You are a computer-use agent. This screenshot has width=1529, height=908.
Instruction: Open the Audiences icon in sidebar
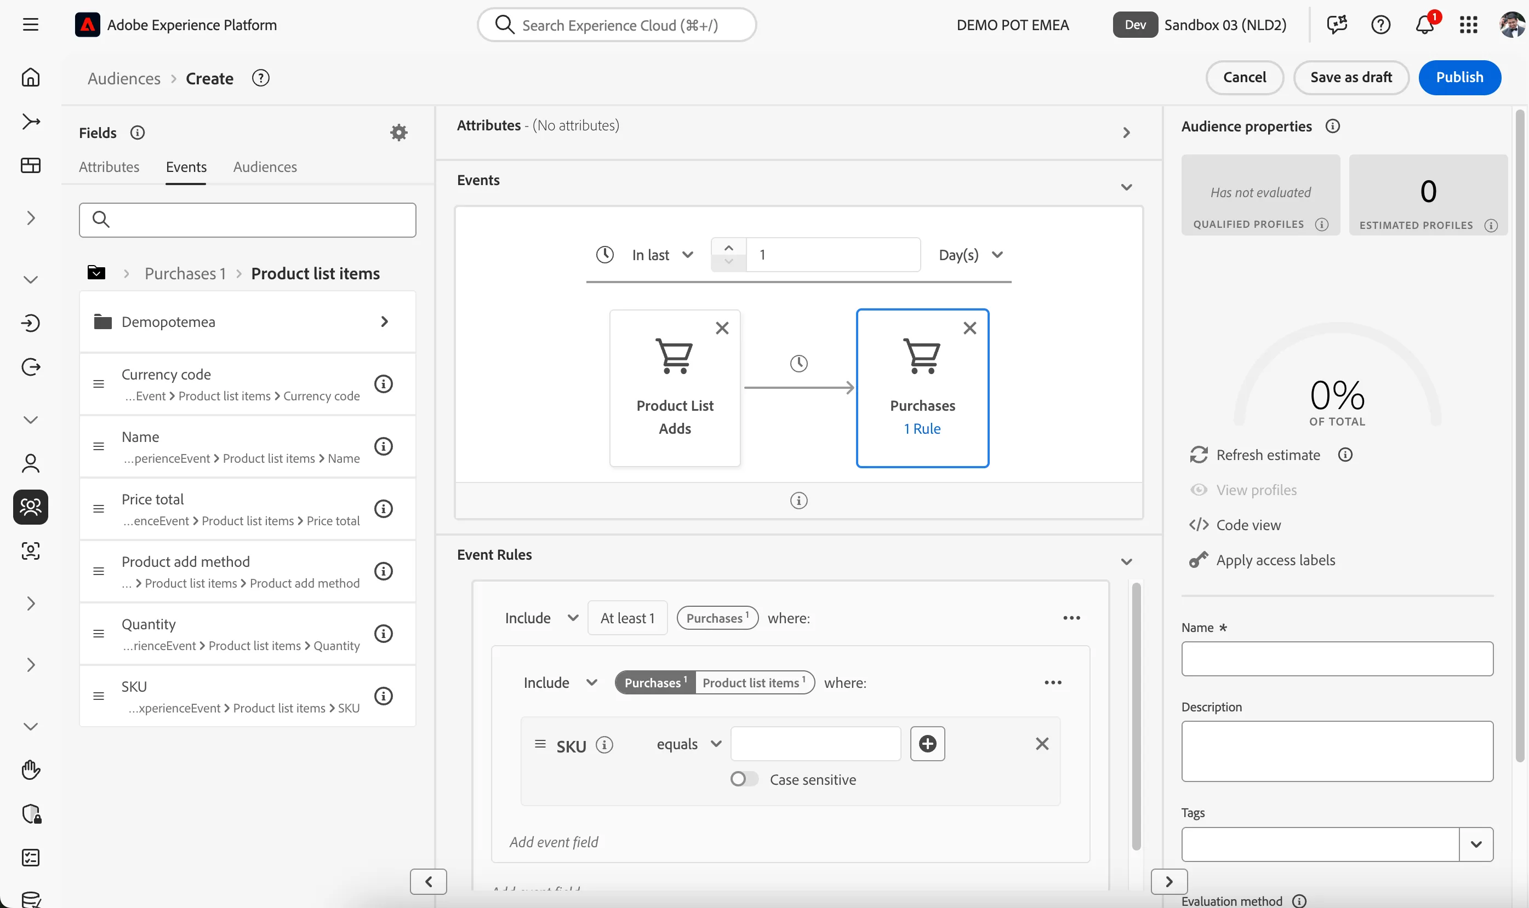coord(31,507)
